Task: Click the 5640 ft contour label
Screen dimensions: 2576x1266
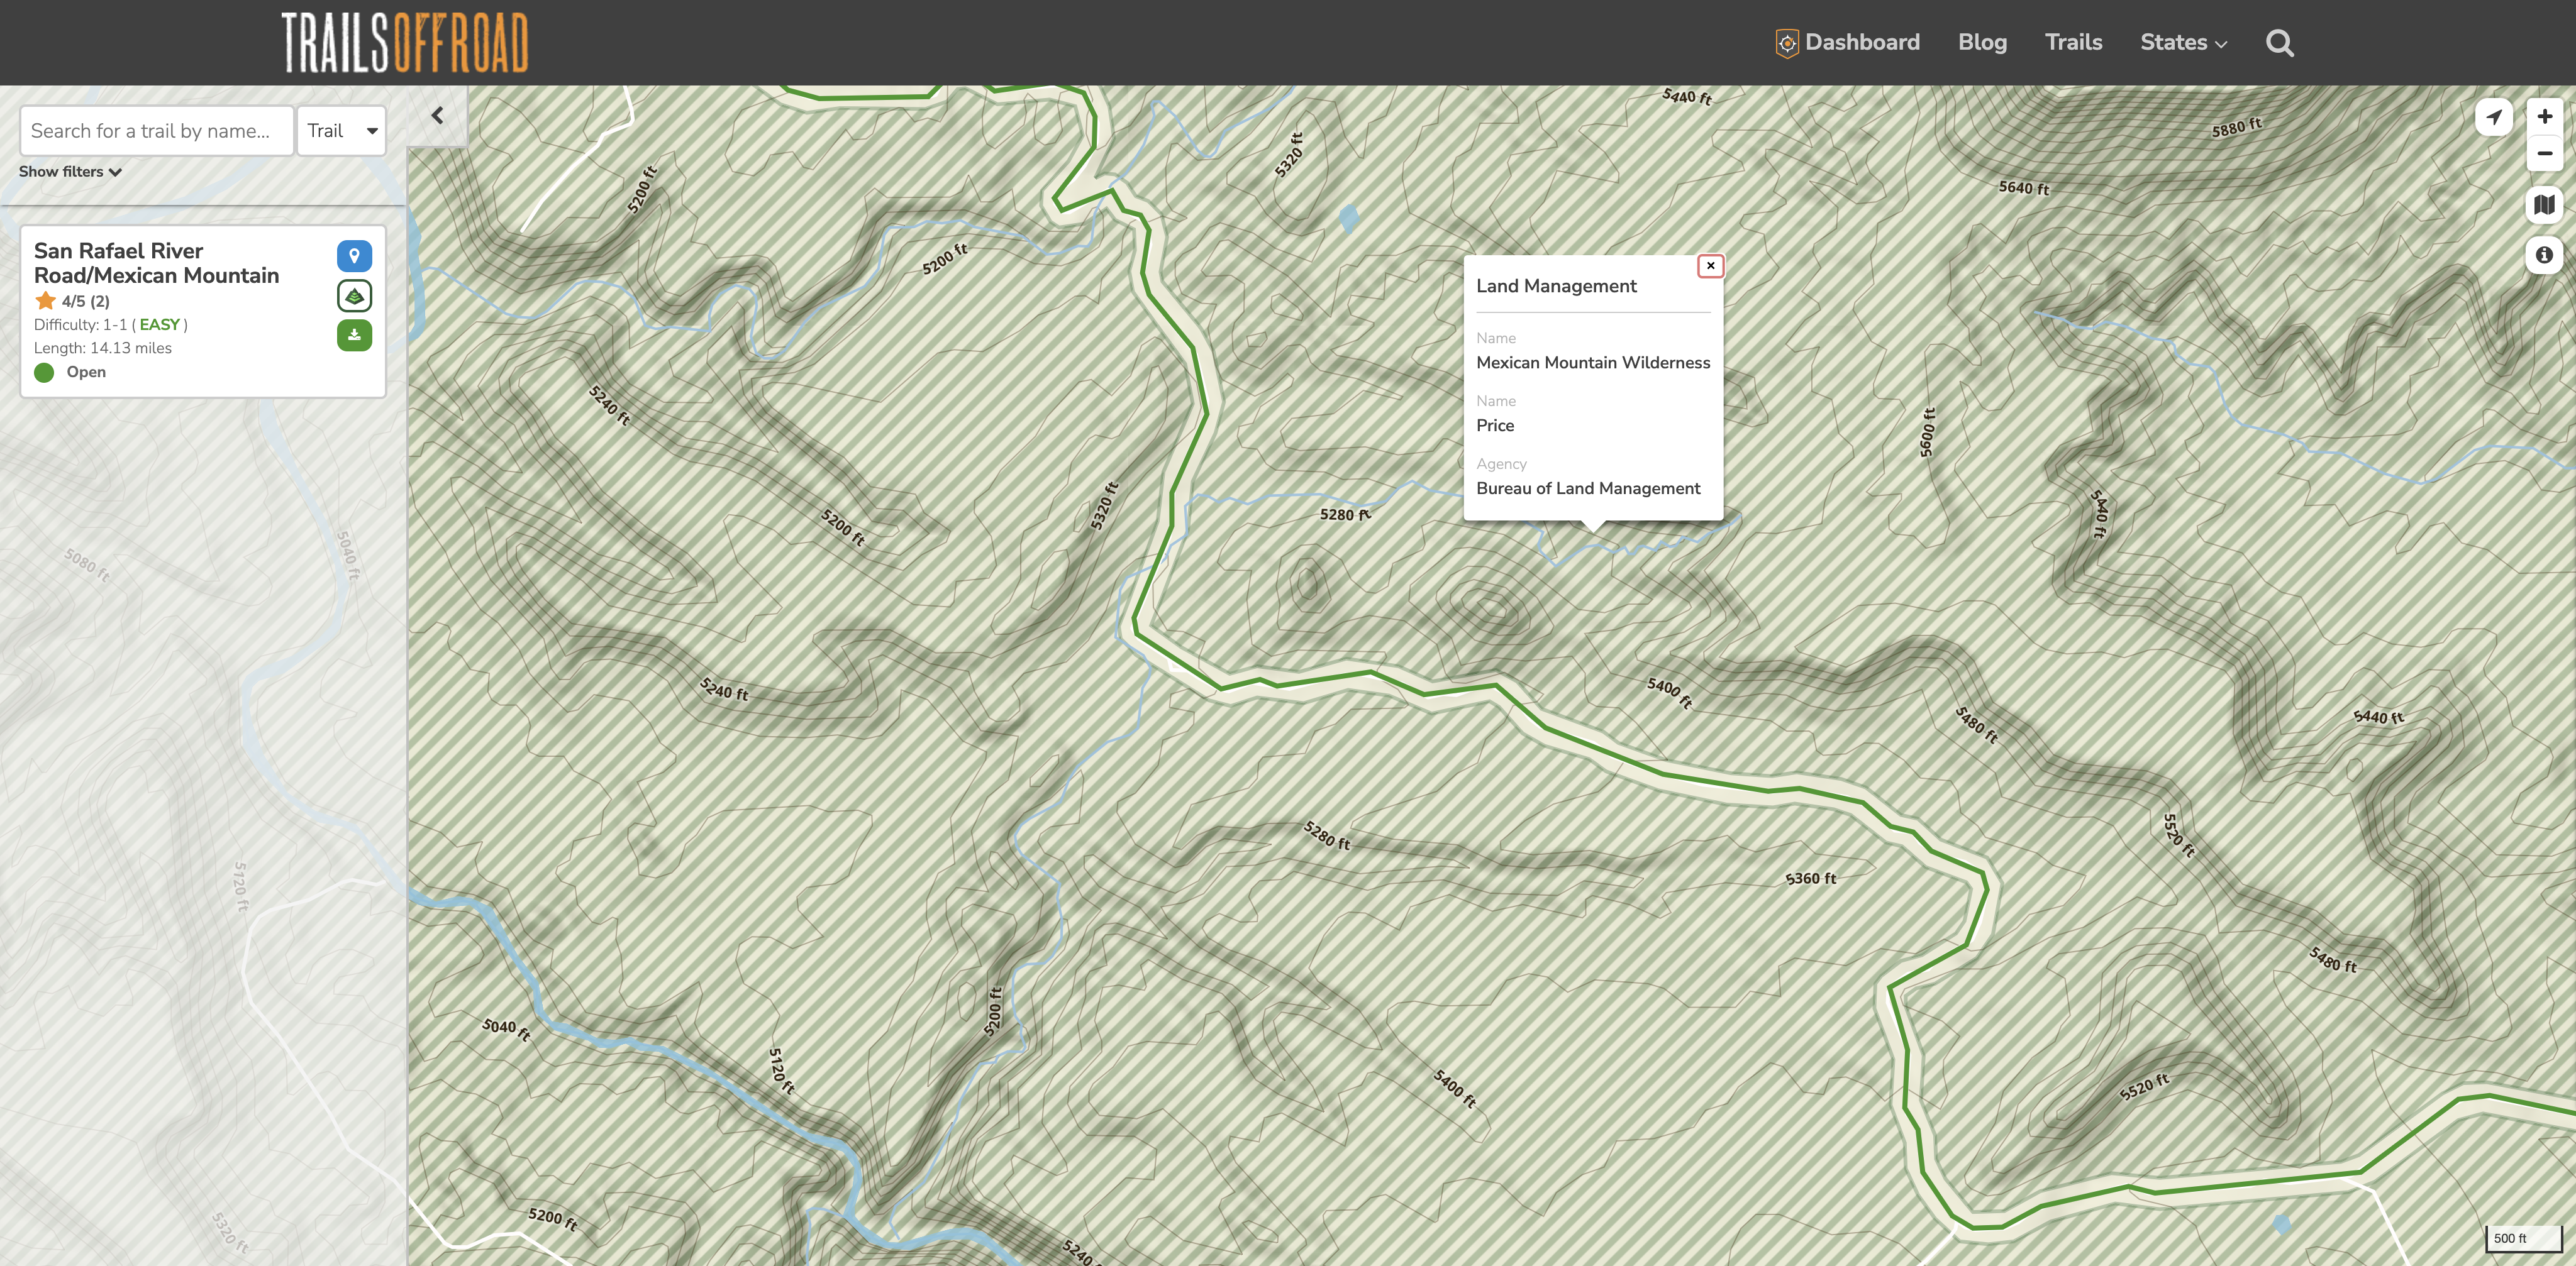Action: (2023, 188)
